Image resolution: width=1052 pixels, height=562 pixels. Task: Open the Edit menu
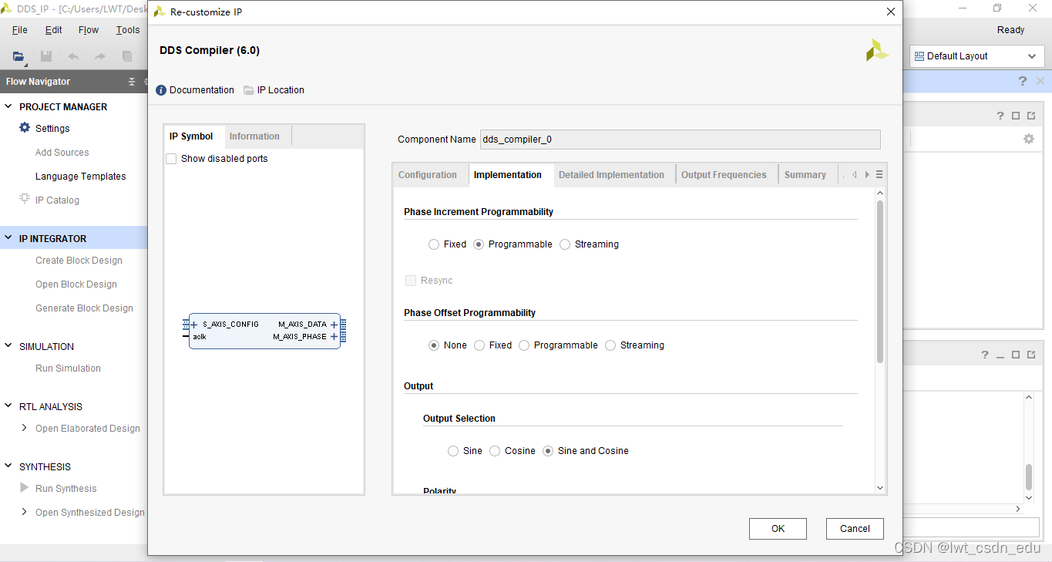coord(54,30)
